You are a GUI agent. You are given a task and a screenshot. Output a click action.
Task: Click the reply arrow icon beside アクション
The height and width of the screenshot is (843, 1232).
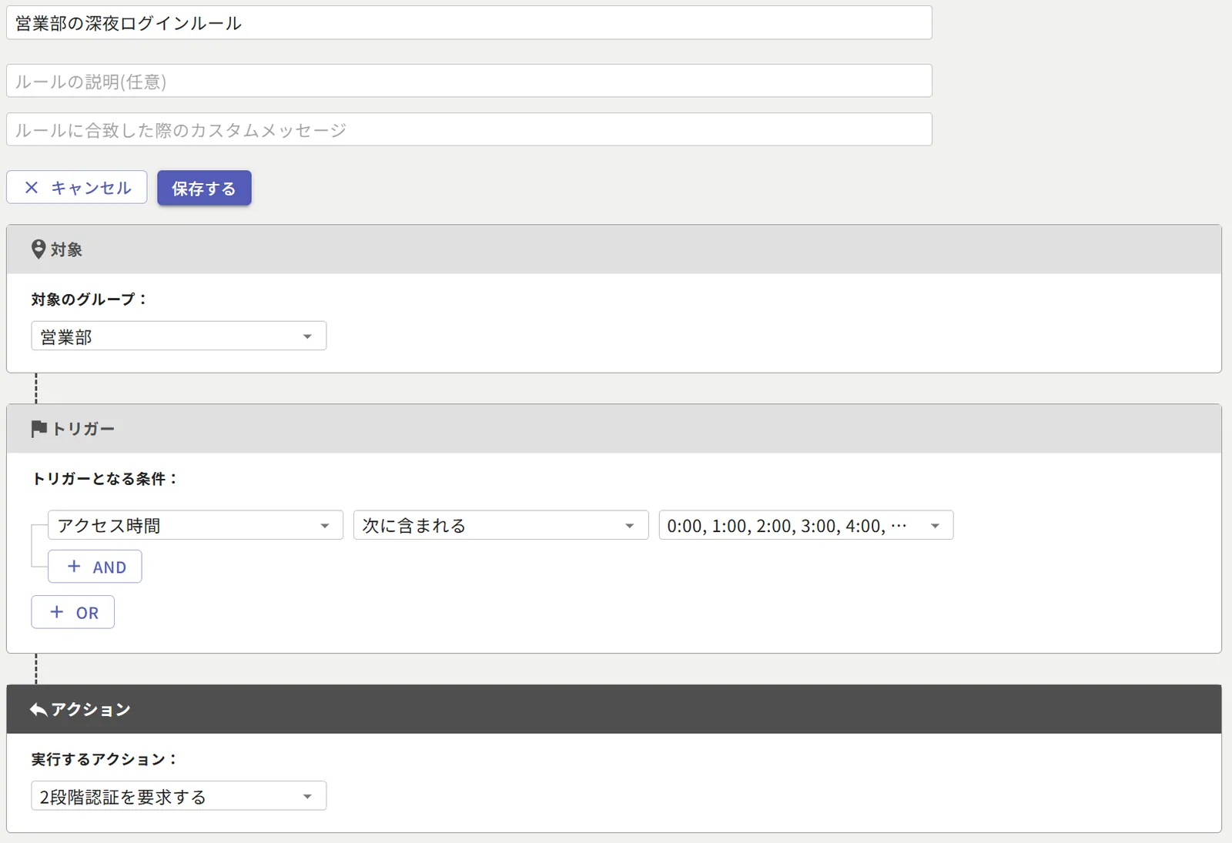click(x=38, y=710)
